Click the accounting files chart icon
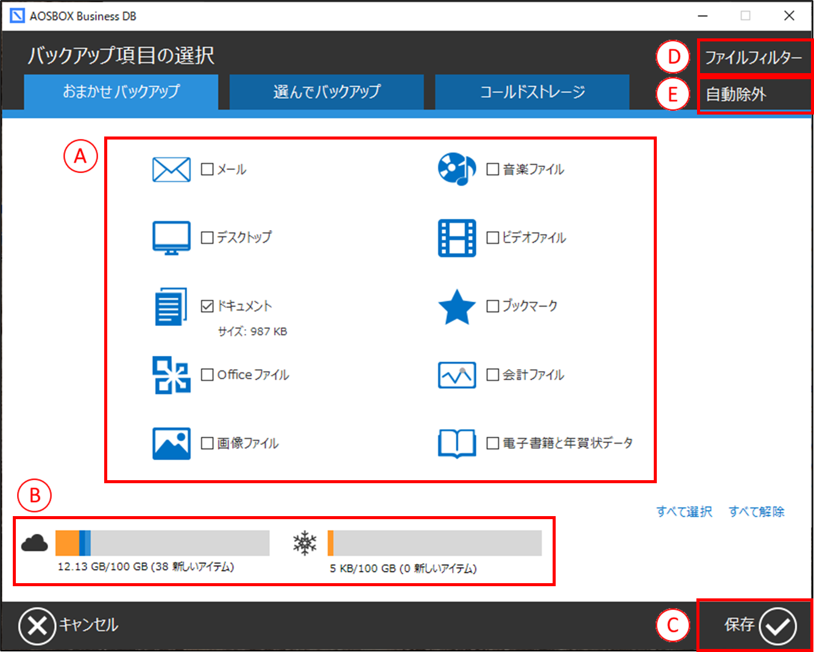 pos(457,375)
